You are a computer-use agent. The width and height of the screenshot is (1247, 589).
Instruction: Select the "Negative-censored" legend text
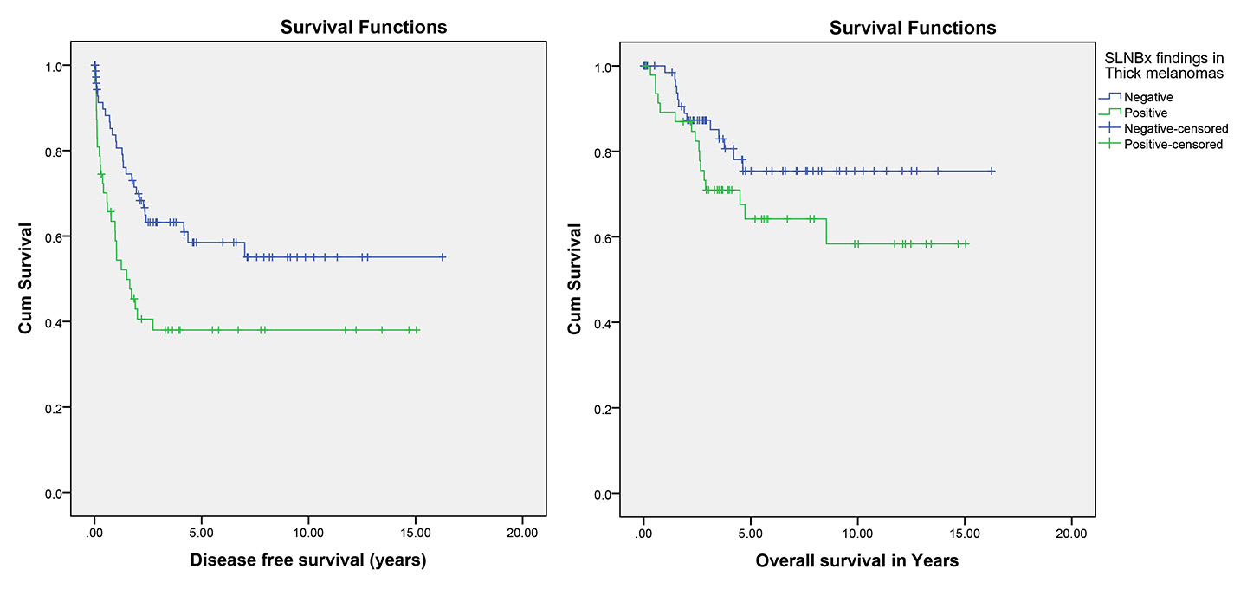click(x=1176, y=128)
